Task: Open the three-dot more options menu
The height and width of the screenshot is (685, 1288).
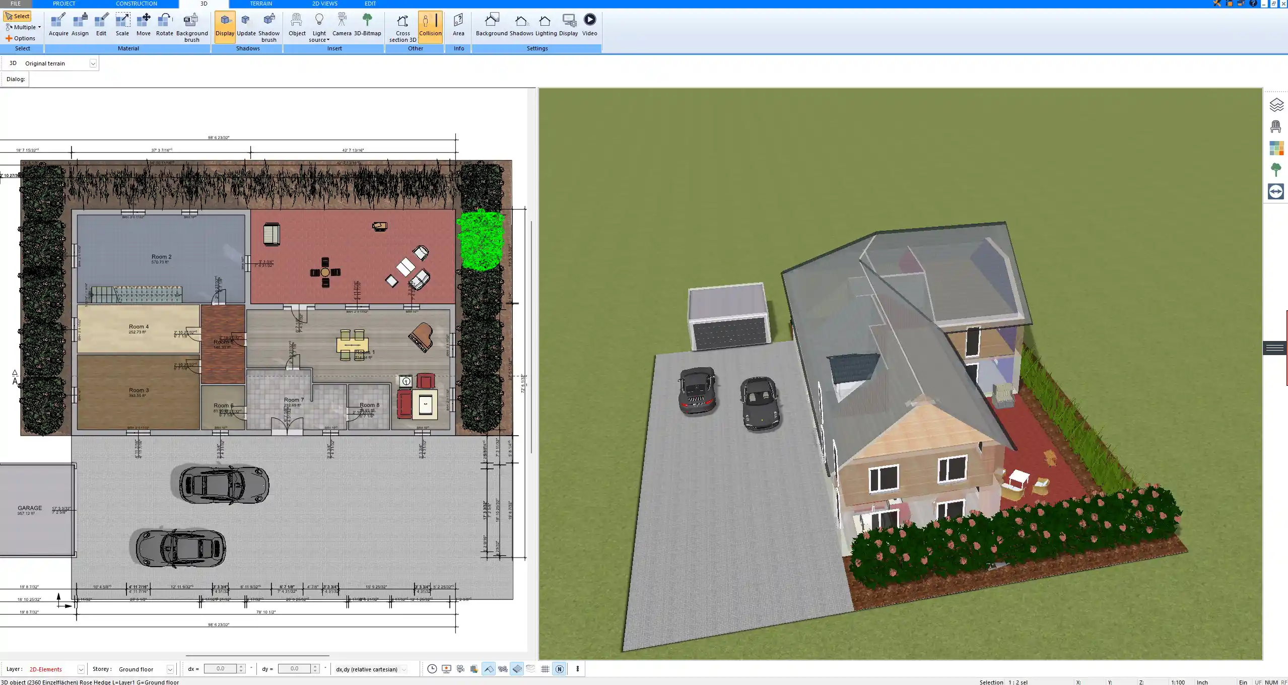Action: click(578, 669)
